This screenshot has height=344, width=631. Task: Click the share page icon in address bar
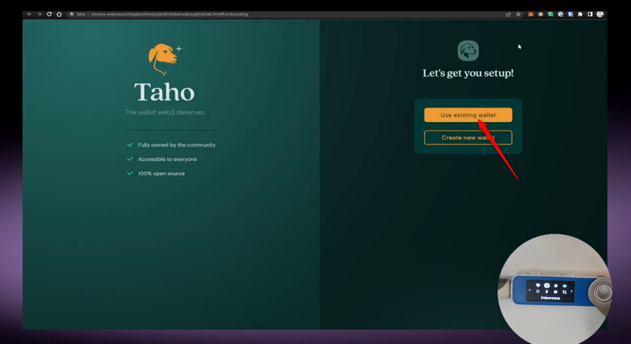pyautogui.click(x=508, y=14)
